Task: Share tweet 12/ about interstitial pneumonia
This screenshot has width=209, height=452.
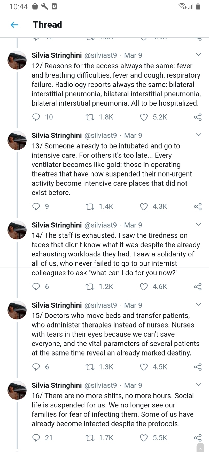Action: pyautogui.click(x=198, y=117)
